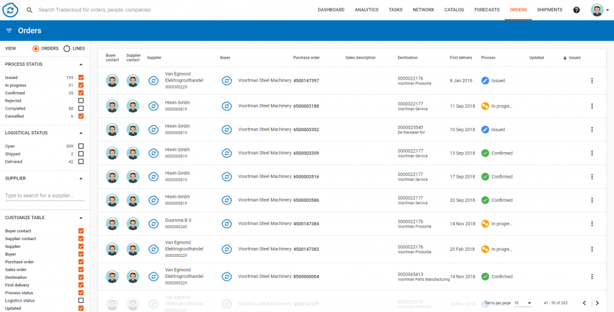
Task: Sort by the Purchase order column header
Action: point(306,57)
